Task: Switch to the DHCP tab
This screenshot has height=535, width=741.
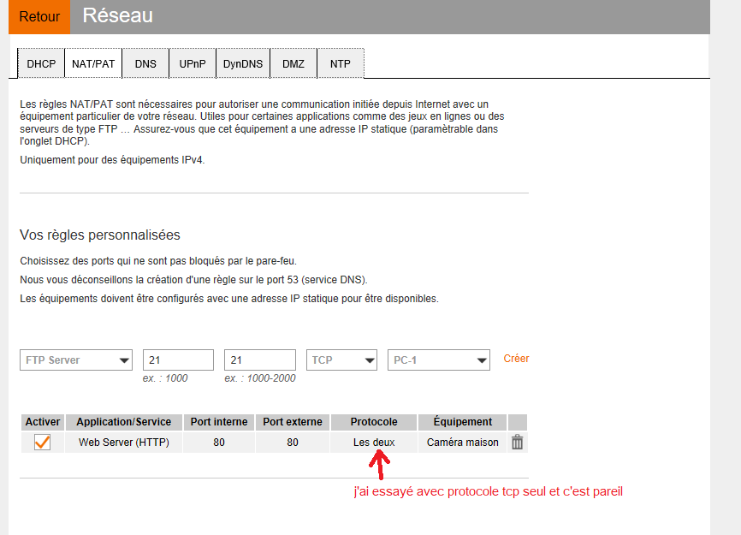Action: 41,64
